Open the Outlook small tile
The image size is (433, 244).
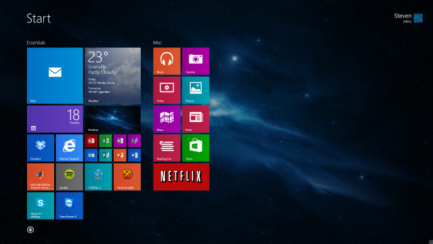click(x=91, y=155)
